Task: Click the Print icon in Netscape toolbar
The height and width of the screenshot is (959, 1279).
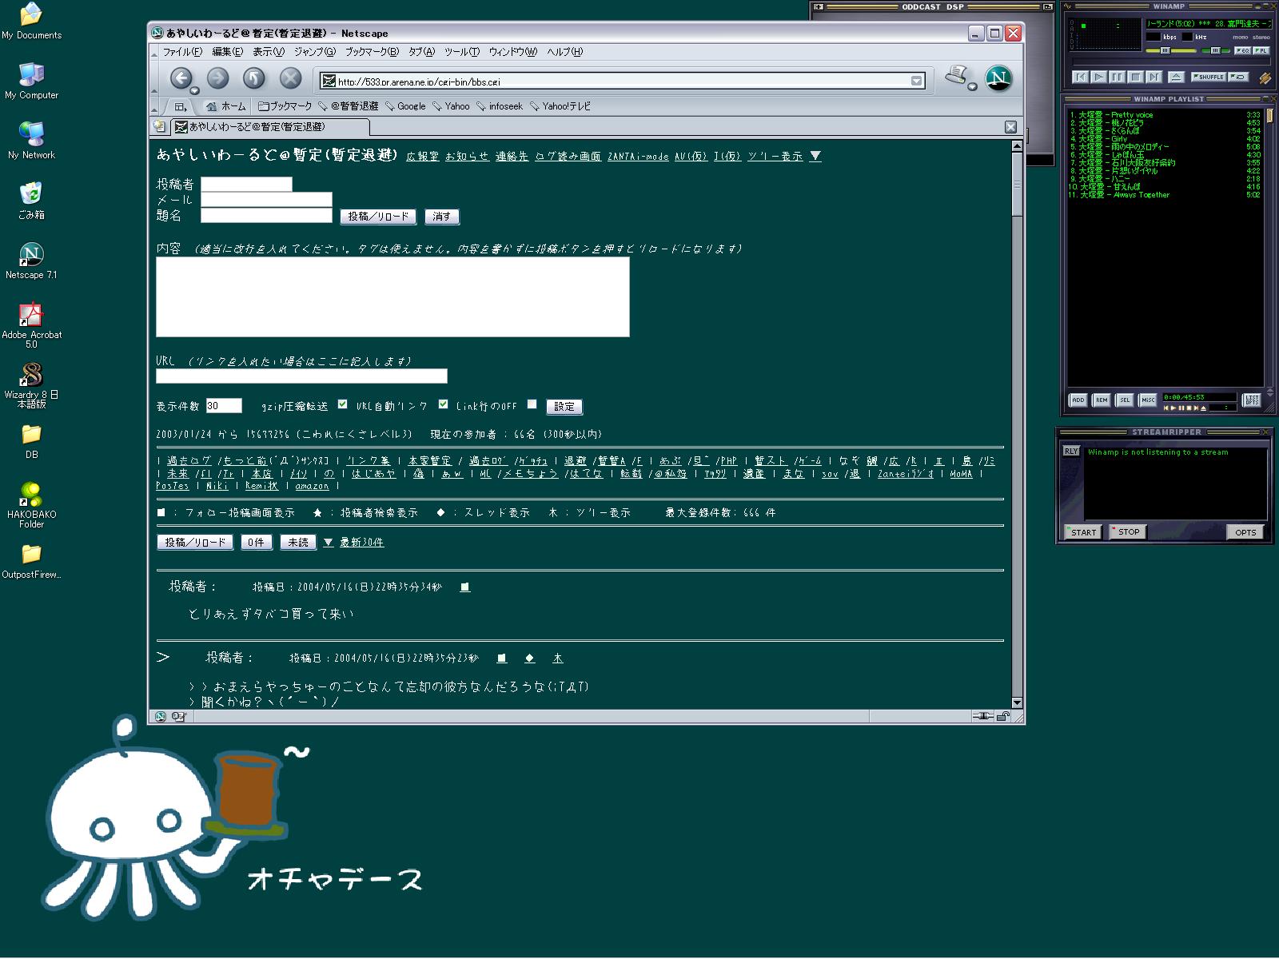Action: click(x=956, y=77)
